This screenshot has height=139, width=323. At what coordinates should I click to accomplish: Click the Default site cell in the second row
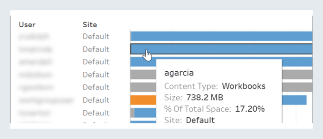(x=96, y=49)
